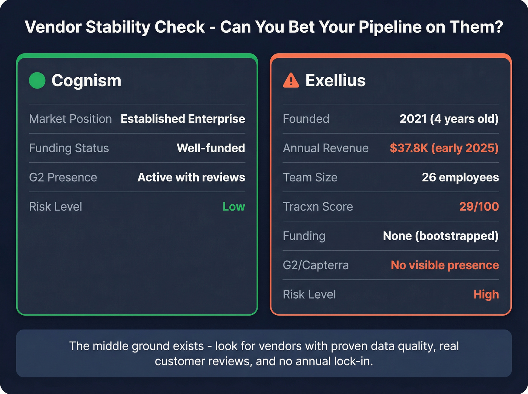The image size is (528, 394).
Task: Select the Well-funded value
Action: pyautogui.click(x=211, y=148)
